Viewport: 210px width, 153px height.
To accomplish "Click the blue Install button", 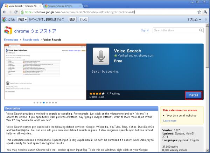I will click(194, 95).
